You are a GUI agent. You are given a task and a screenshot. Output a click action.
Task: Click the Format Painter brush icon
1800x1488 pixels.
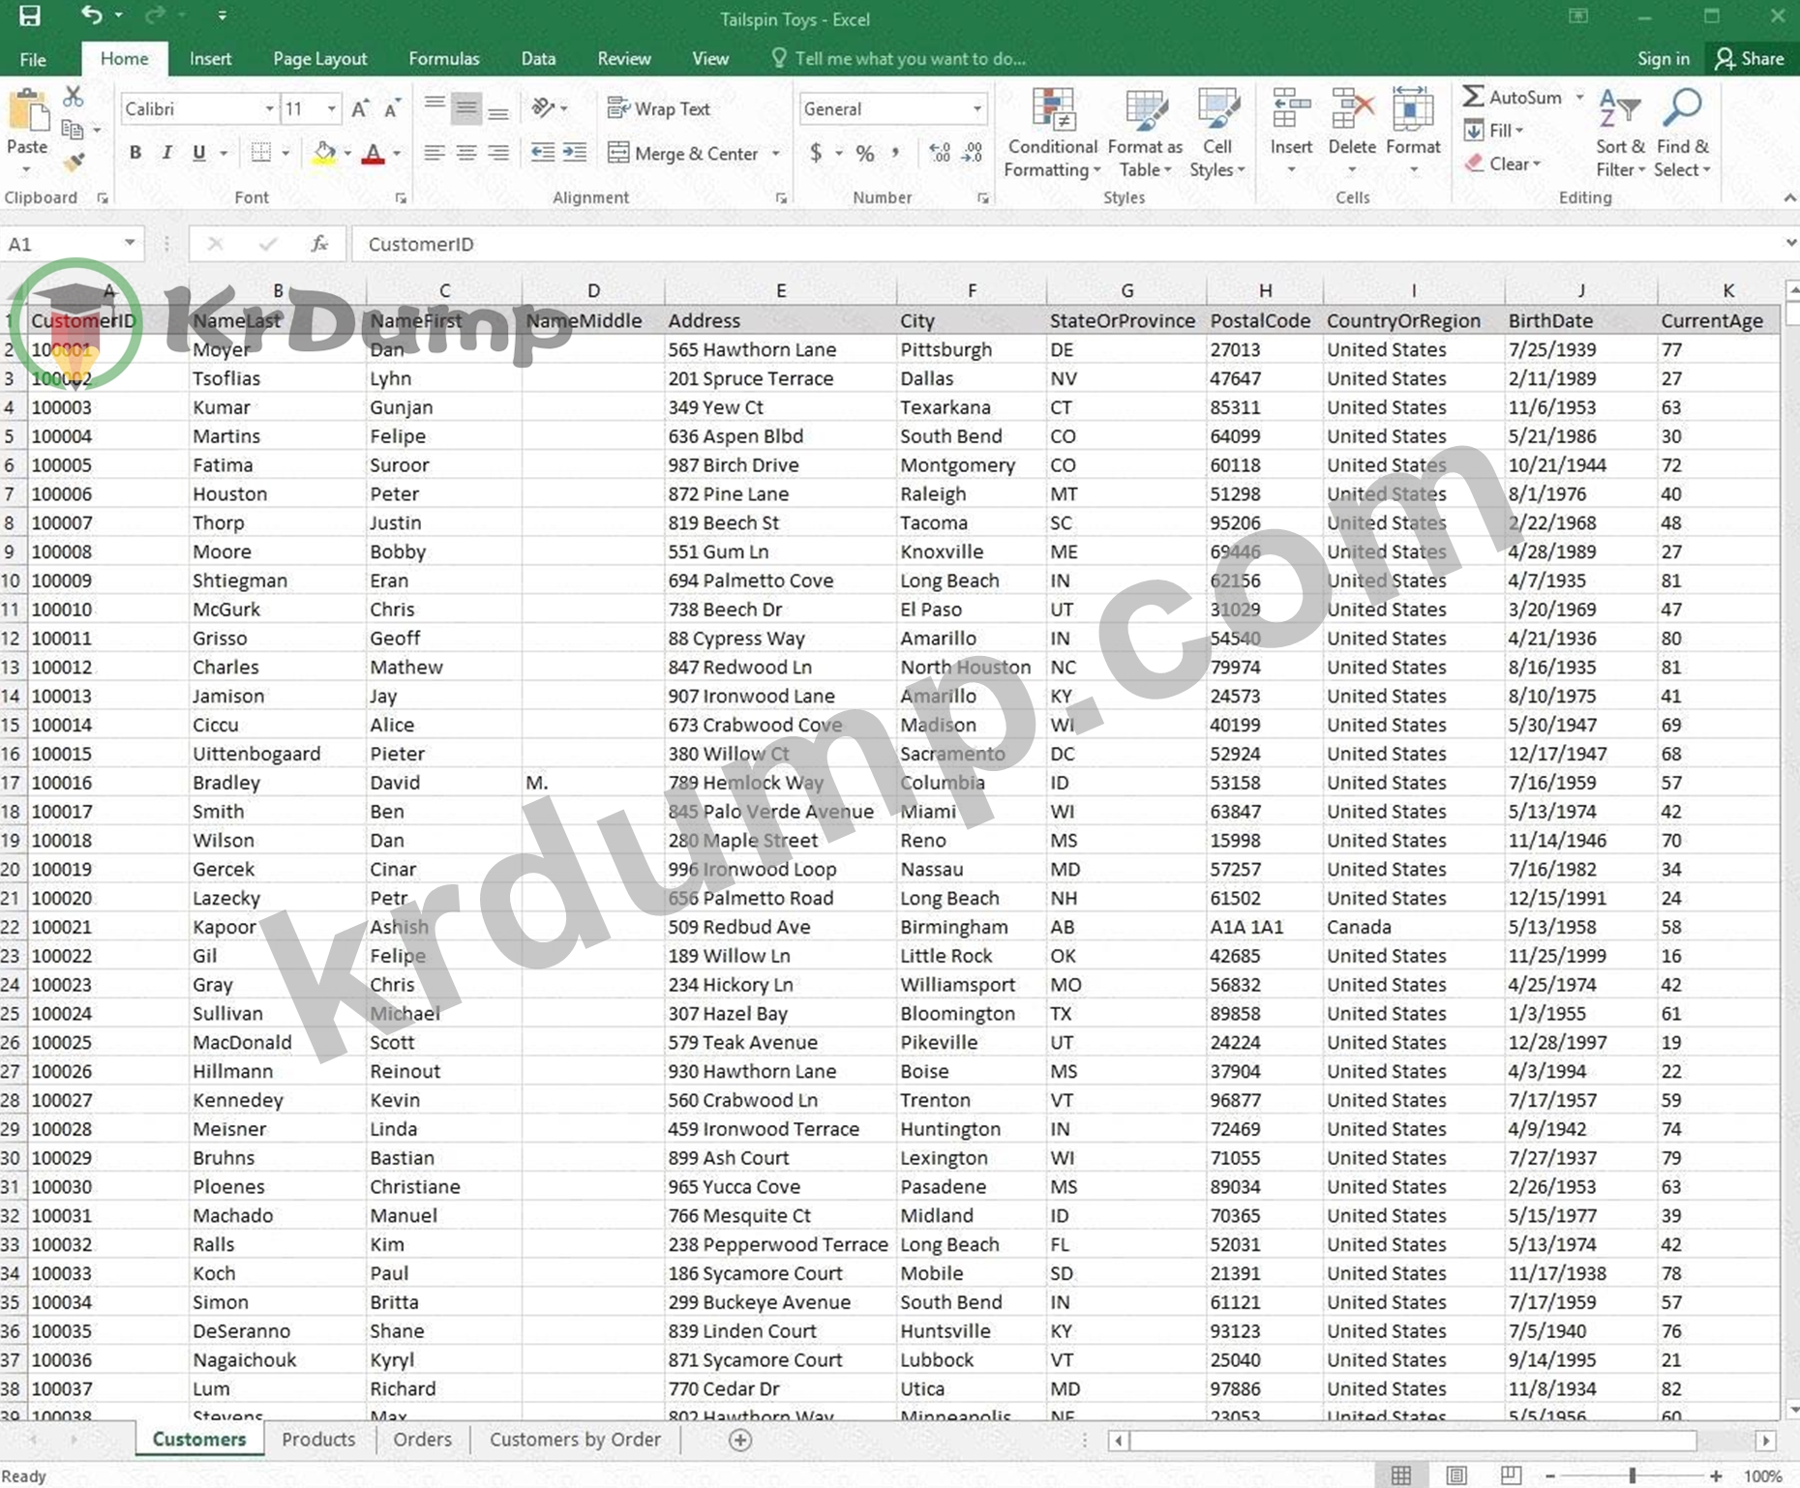click(x=74, y=162)
